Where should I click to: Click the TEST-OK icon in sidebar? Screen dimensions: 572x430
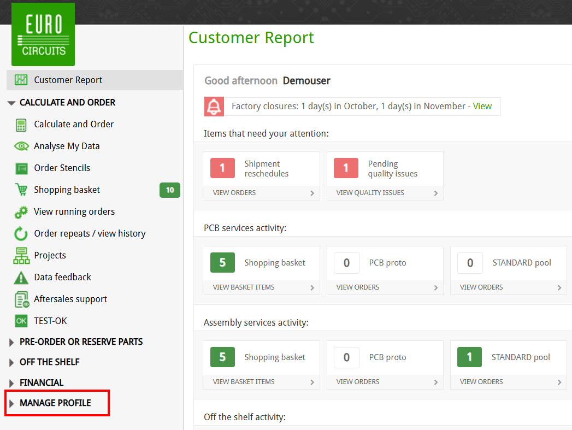pos(21,321)
